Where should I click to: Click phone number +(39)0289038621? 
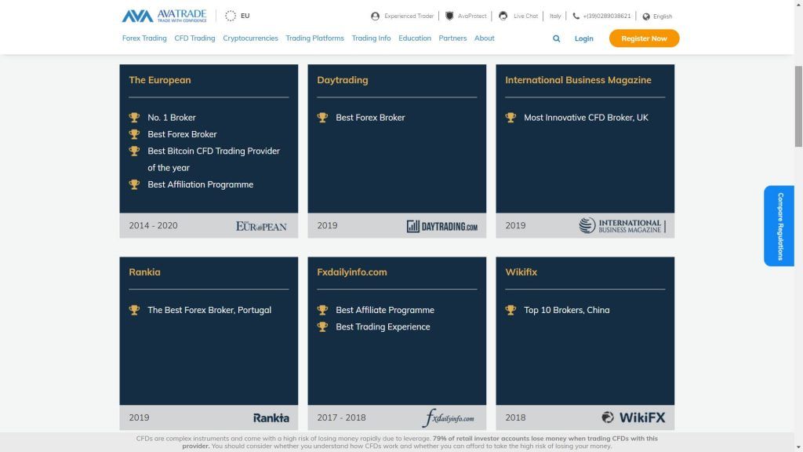point(607,16)
